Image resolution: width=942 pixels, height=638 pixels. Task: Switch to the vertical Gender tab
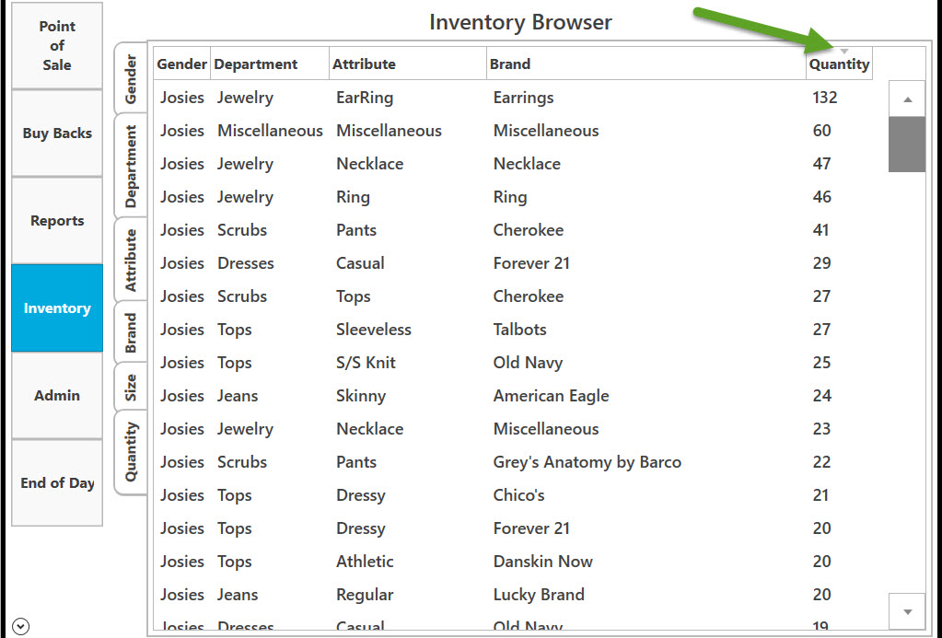[x=131, y=78]
